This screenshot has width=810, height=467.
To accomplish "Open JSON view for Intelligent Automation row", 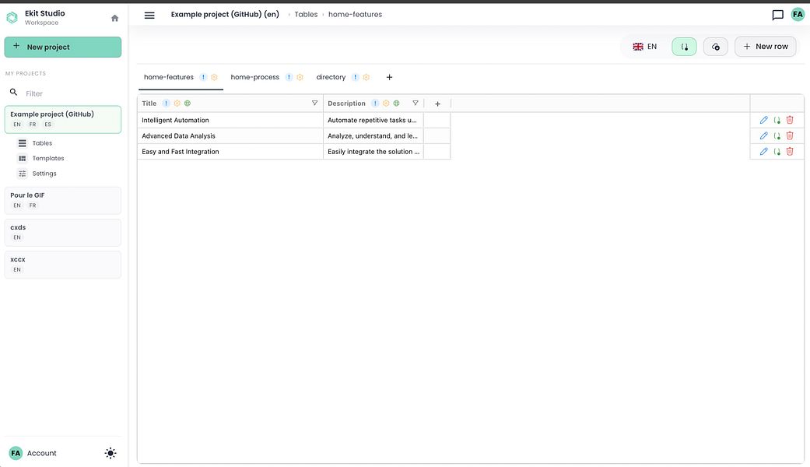I will pyautogui.click(x=777, y=120).
